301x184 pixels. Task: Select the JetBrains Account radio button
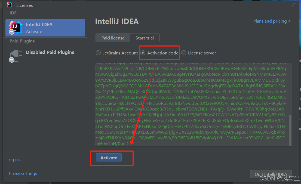(98, 53)
